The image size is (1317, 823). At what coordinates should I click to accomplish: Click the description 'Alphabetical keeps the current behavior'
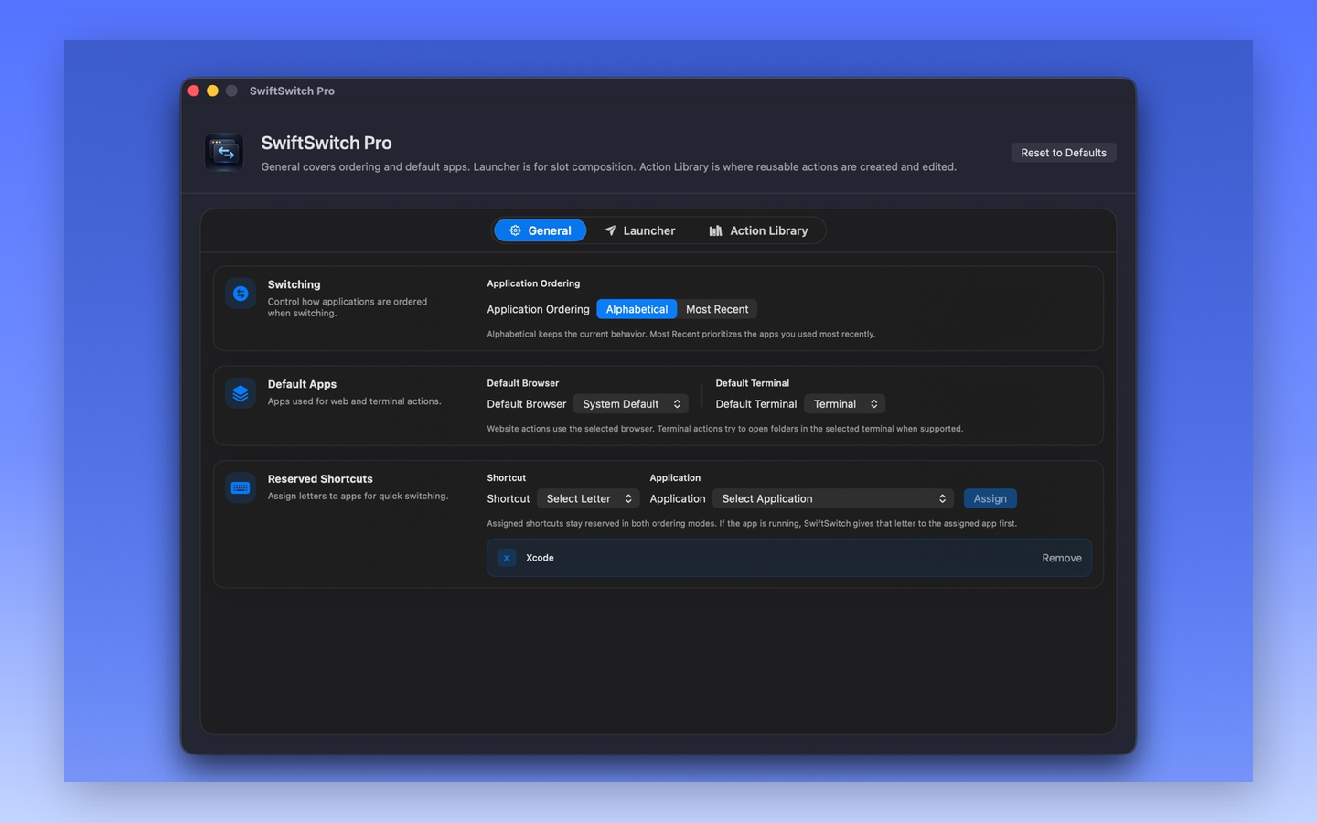click(x=681, y=334)
